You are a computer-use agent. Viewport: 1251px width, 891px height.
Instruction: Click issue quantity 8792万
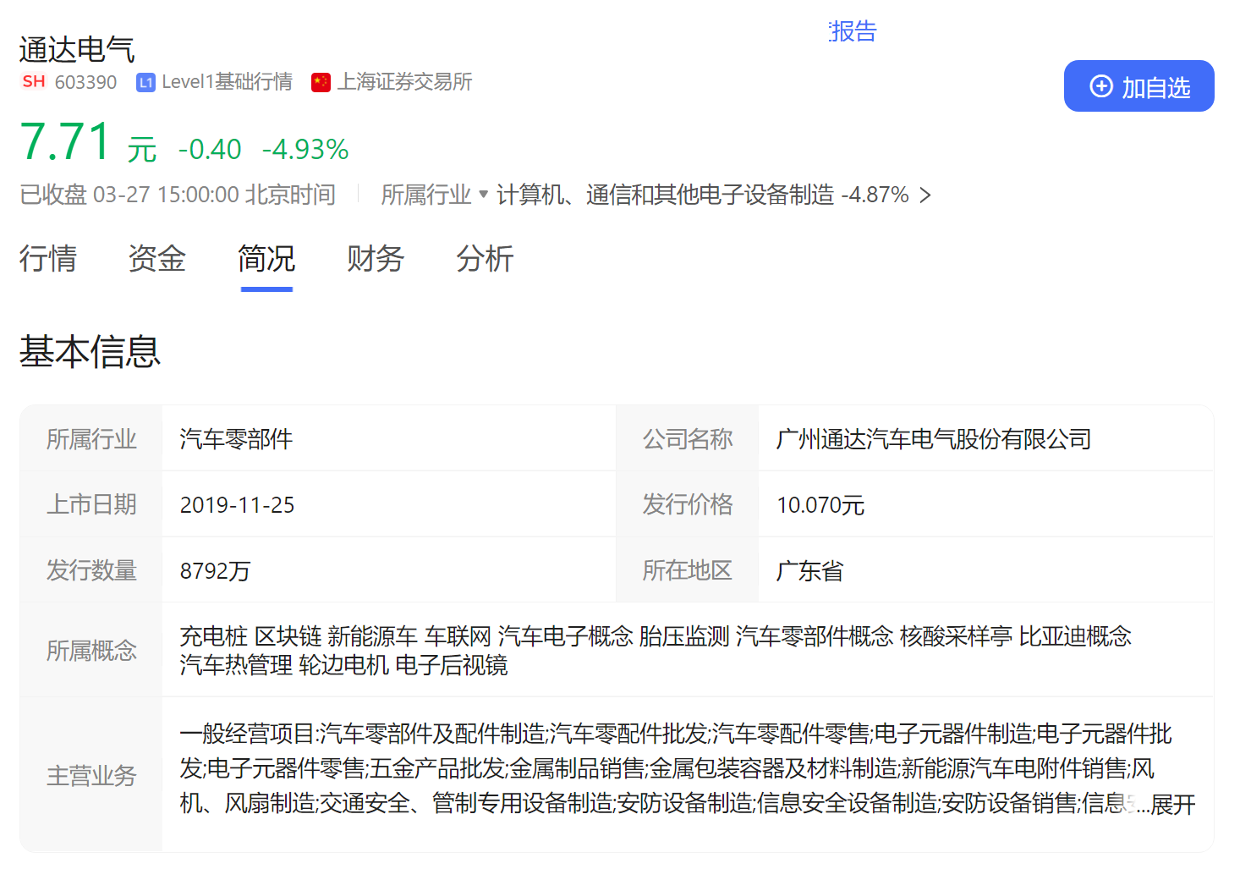(215, 571)
